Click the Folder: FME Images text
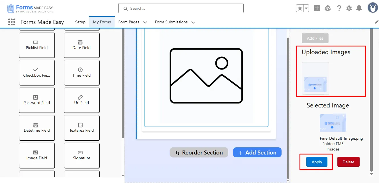 pyautogui.click(x=333, y=147)
